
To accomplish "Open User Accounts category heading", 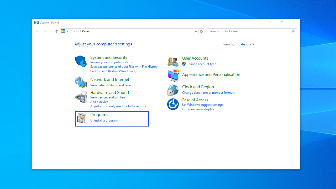I will (x=195, y=58).
